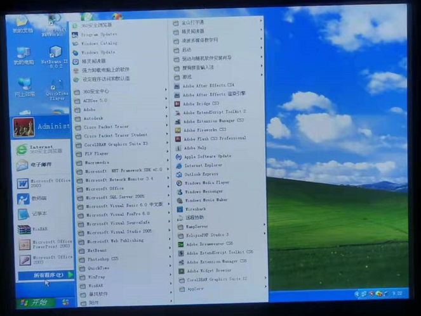Click the Administrator user picture thumbnail
Viewport: 421px width, 316px height.
tap(24, 127)
